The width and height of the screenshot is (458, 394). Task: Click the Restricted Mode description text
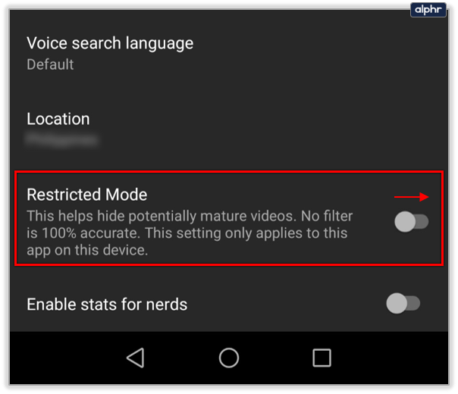point(190,233)
